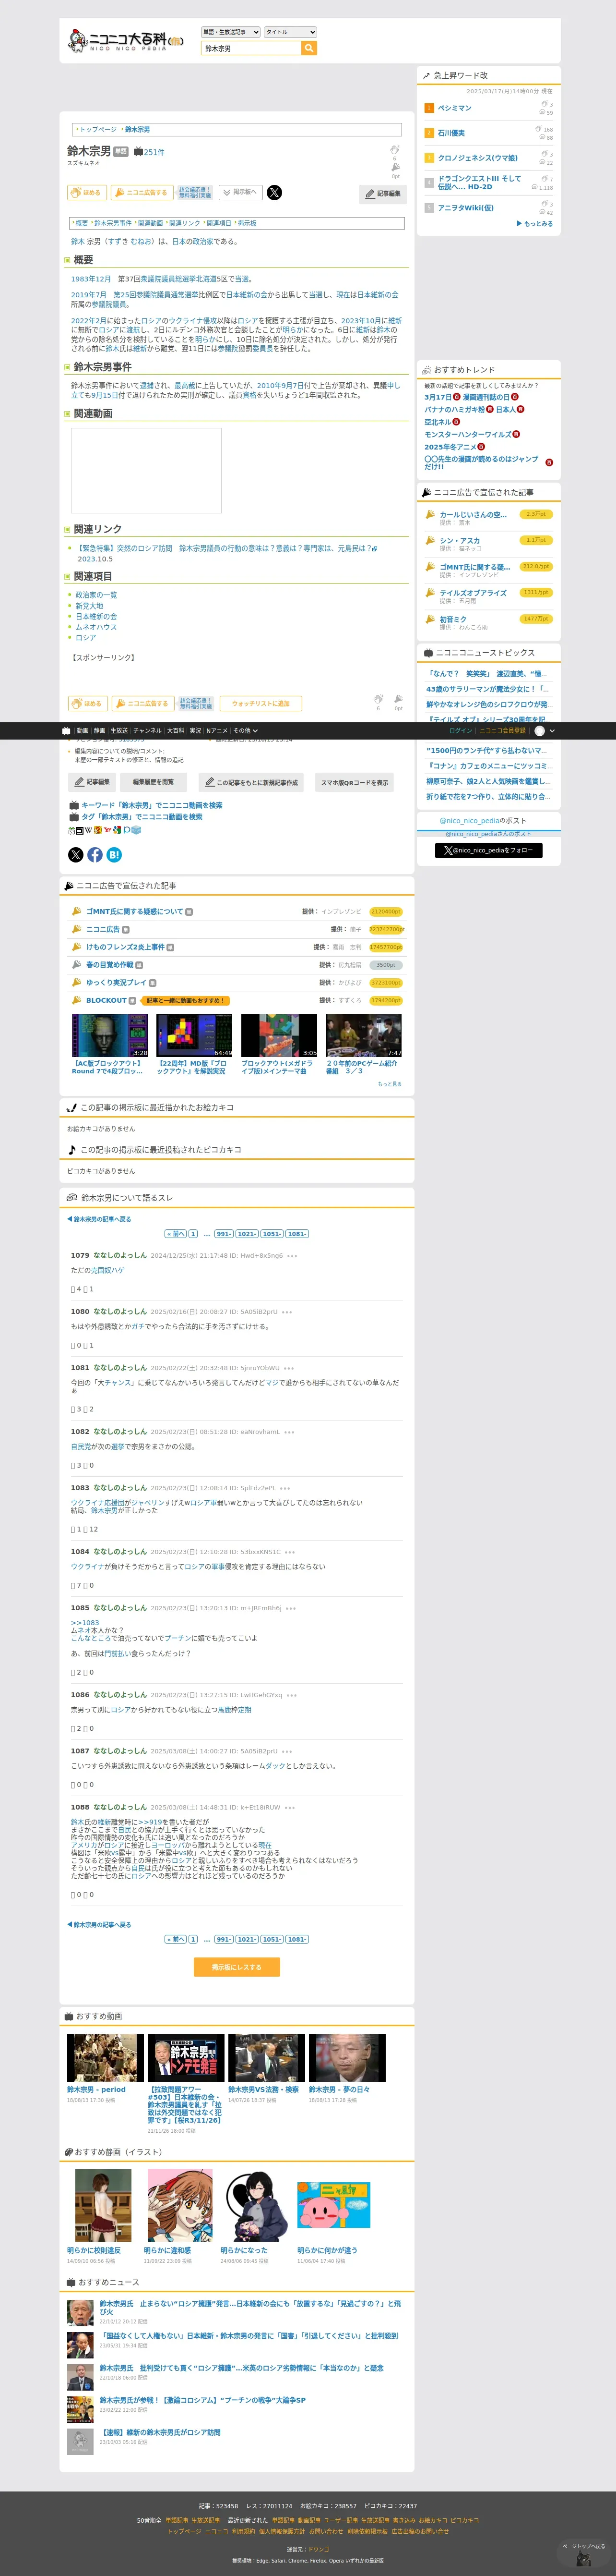Follow >>1083 anchor in comment 1085
Screen dimensions: 616x2576
pyautogui.click(x=85, y=1623)
